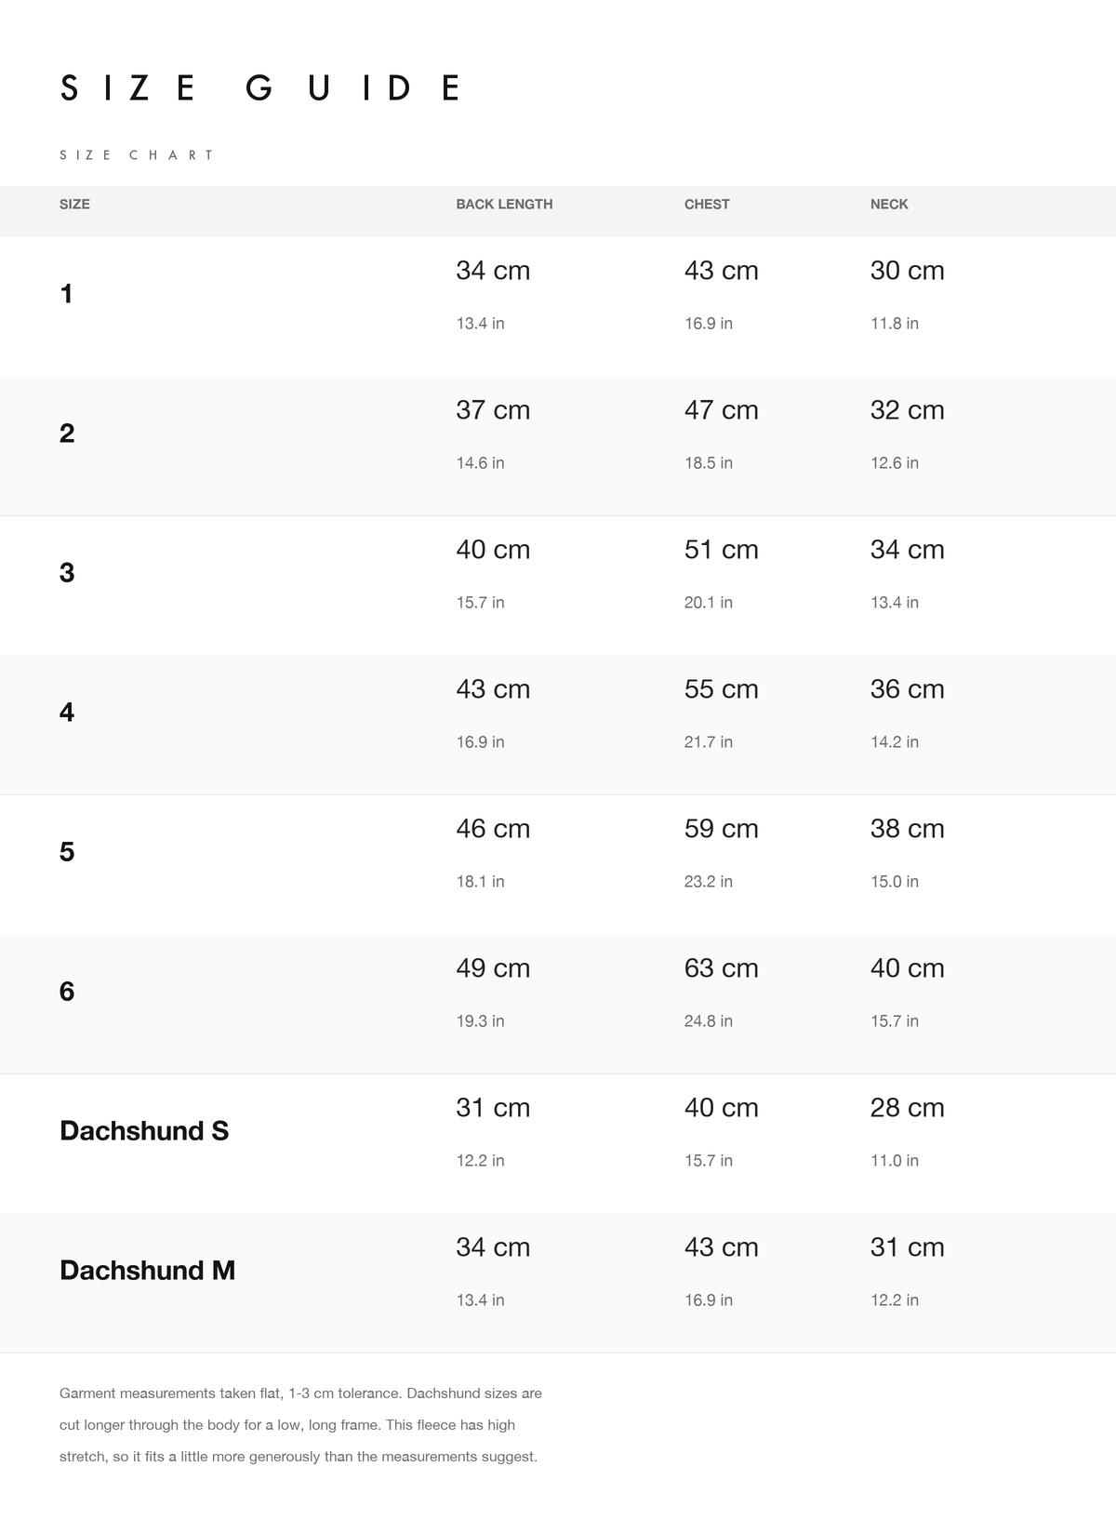
Task: Select size 4 row label
Action: click(67, 713)
